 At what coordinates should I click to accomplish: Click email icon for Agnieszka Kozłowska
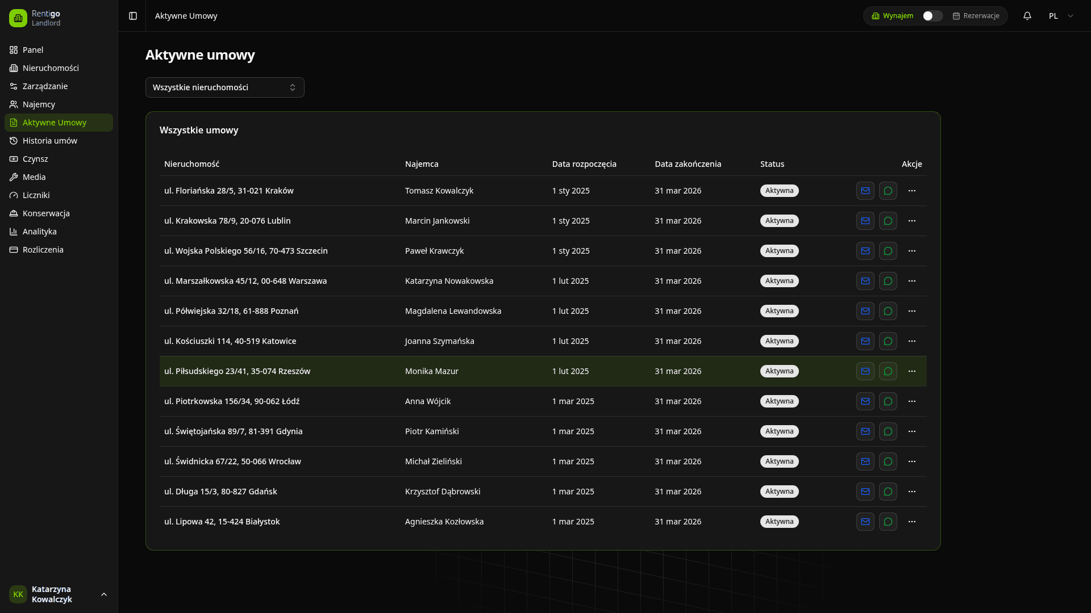[x=865, y=522]
